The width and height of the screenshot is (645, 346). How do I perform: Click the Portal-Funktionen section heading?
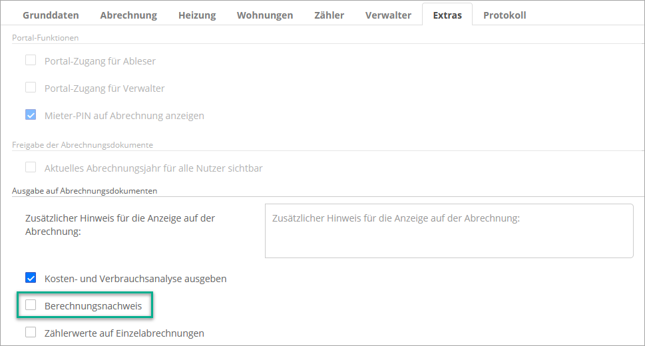click(x=45, y=38)
